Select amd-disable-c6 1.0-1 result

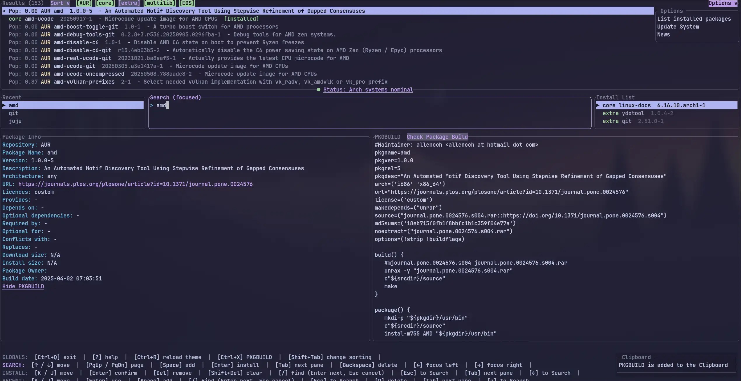pyautogui.click(x=328, y=43)
